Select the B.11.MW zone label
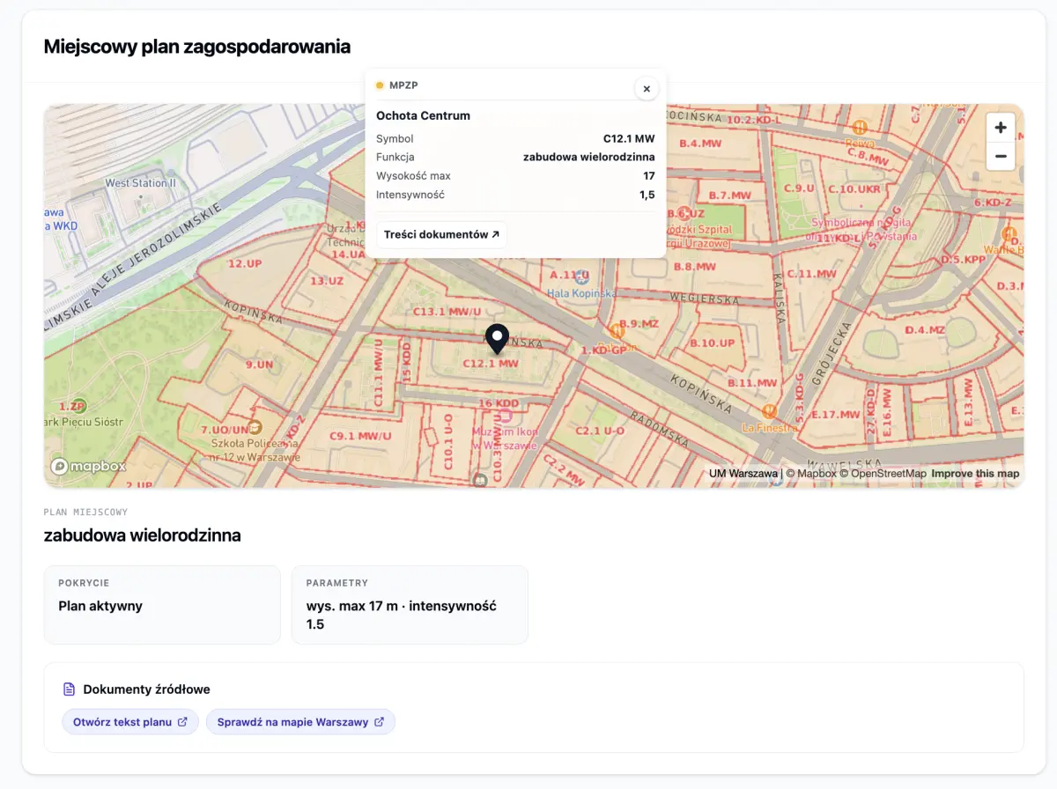The width and height of the screenshot is (1057, 789). pos(752,383)
